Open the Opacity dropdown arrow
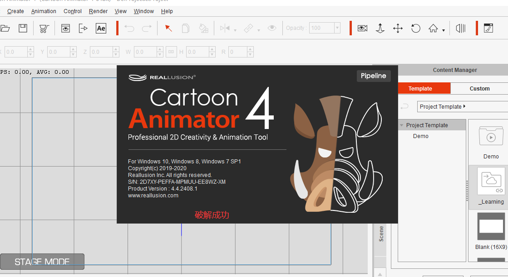 point(337,28)
